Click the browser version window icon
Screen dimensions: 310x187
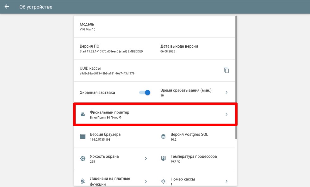83,137
